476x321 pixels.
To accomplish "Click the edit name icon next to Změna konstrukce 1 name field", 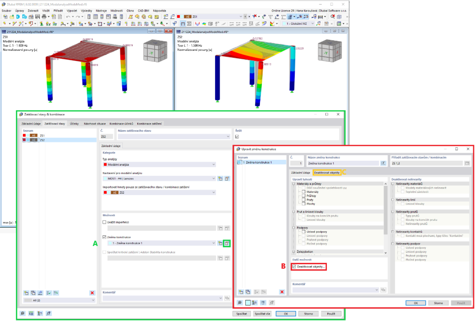I will click(x=384, y=163).
